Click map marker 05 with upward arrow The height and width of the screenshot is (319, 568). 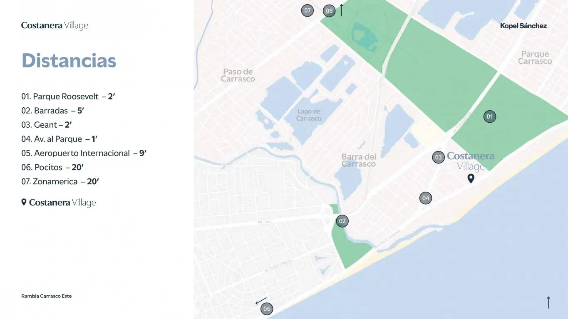(x=329, y=11)
